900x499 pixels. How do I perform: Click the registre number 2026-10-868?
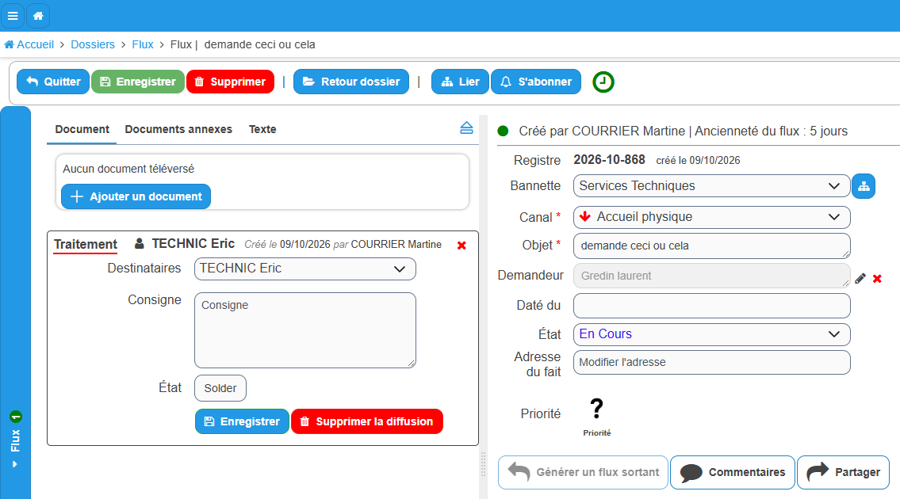[x=609, y=160]
